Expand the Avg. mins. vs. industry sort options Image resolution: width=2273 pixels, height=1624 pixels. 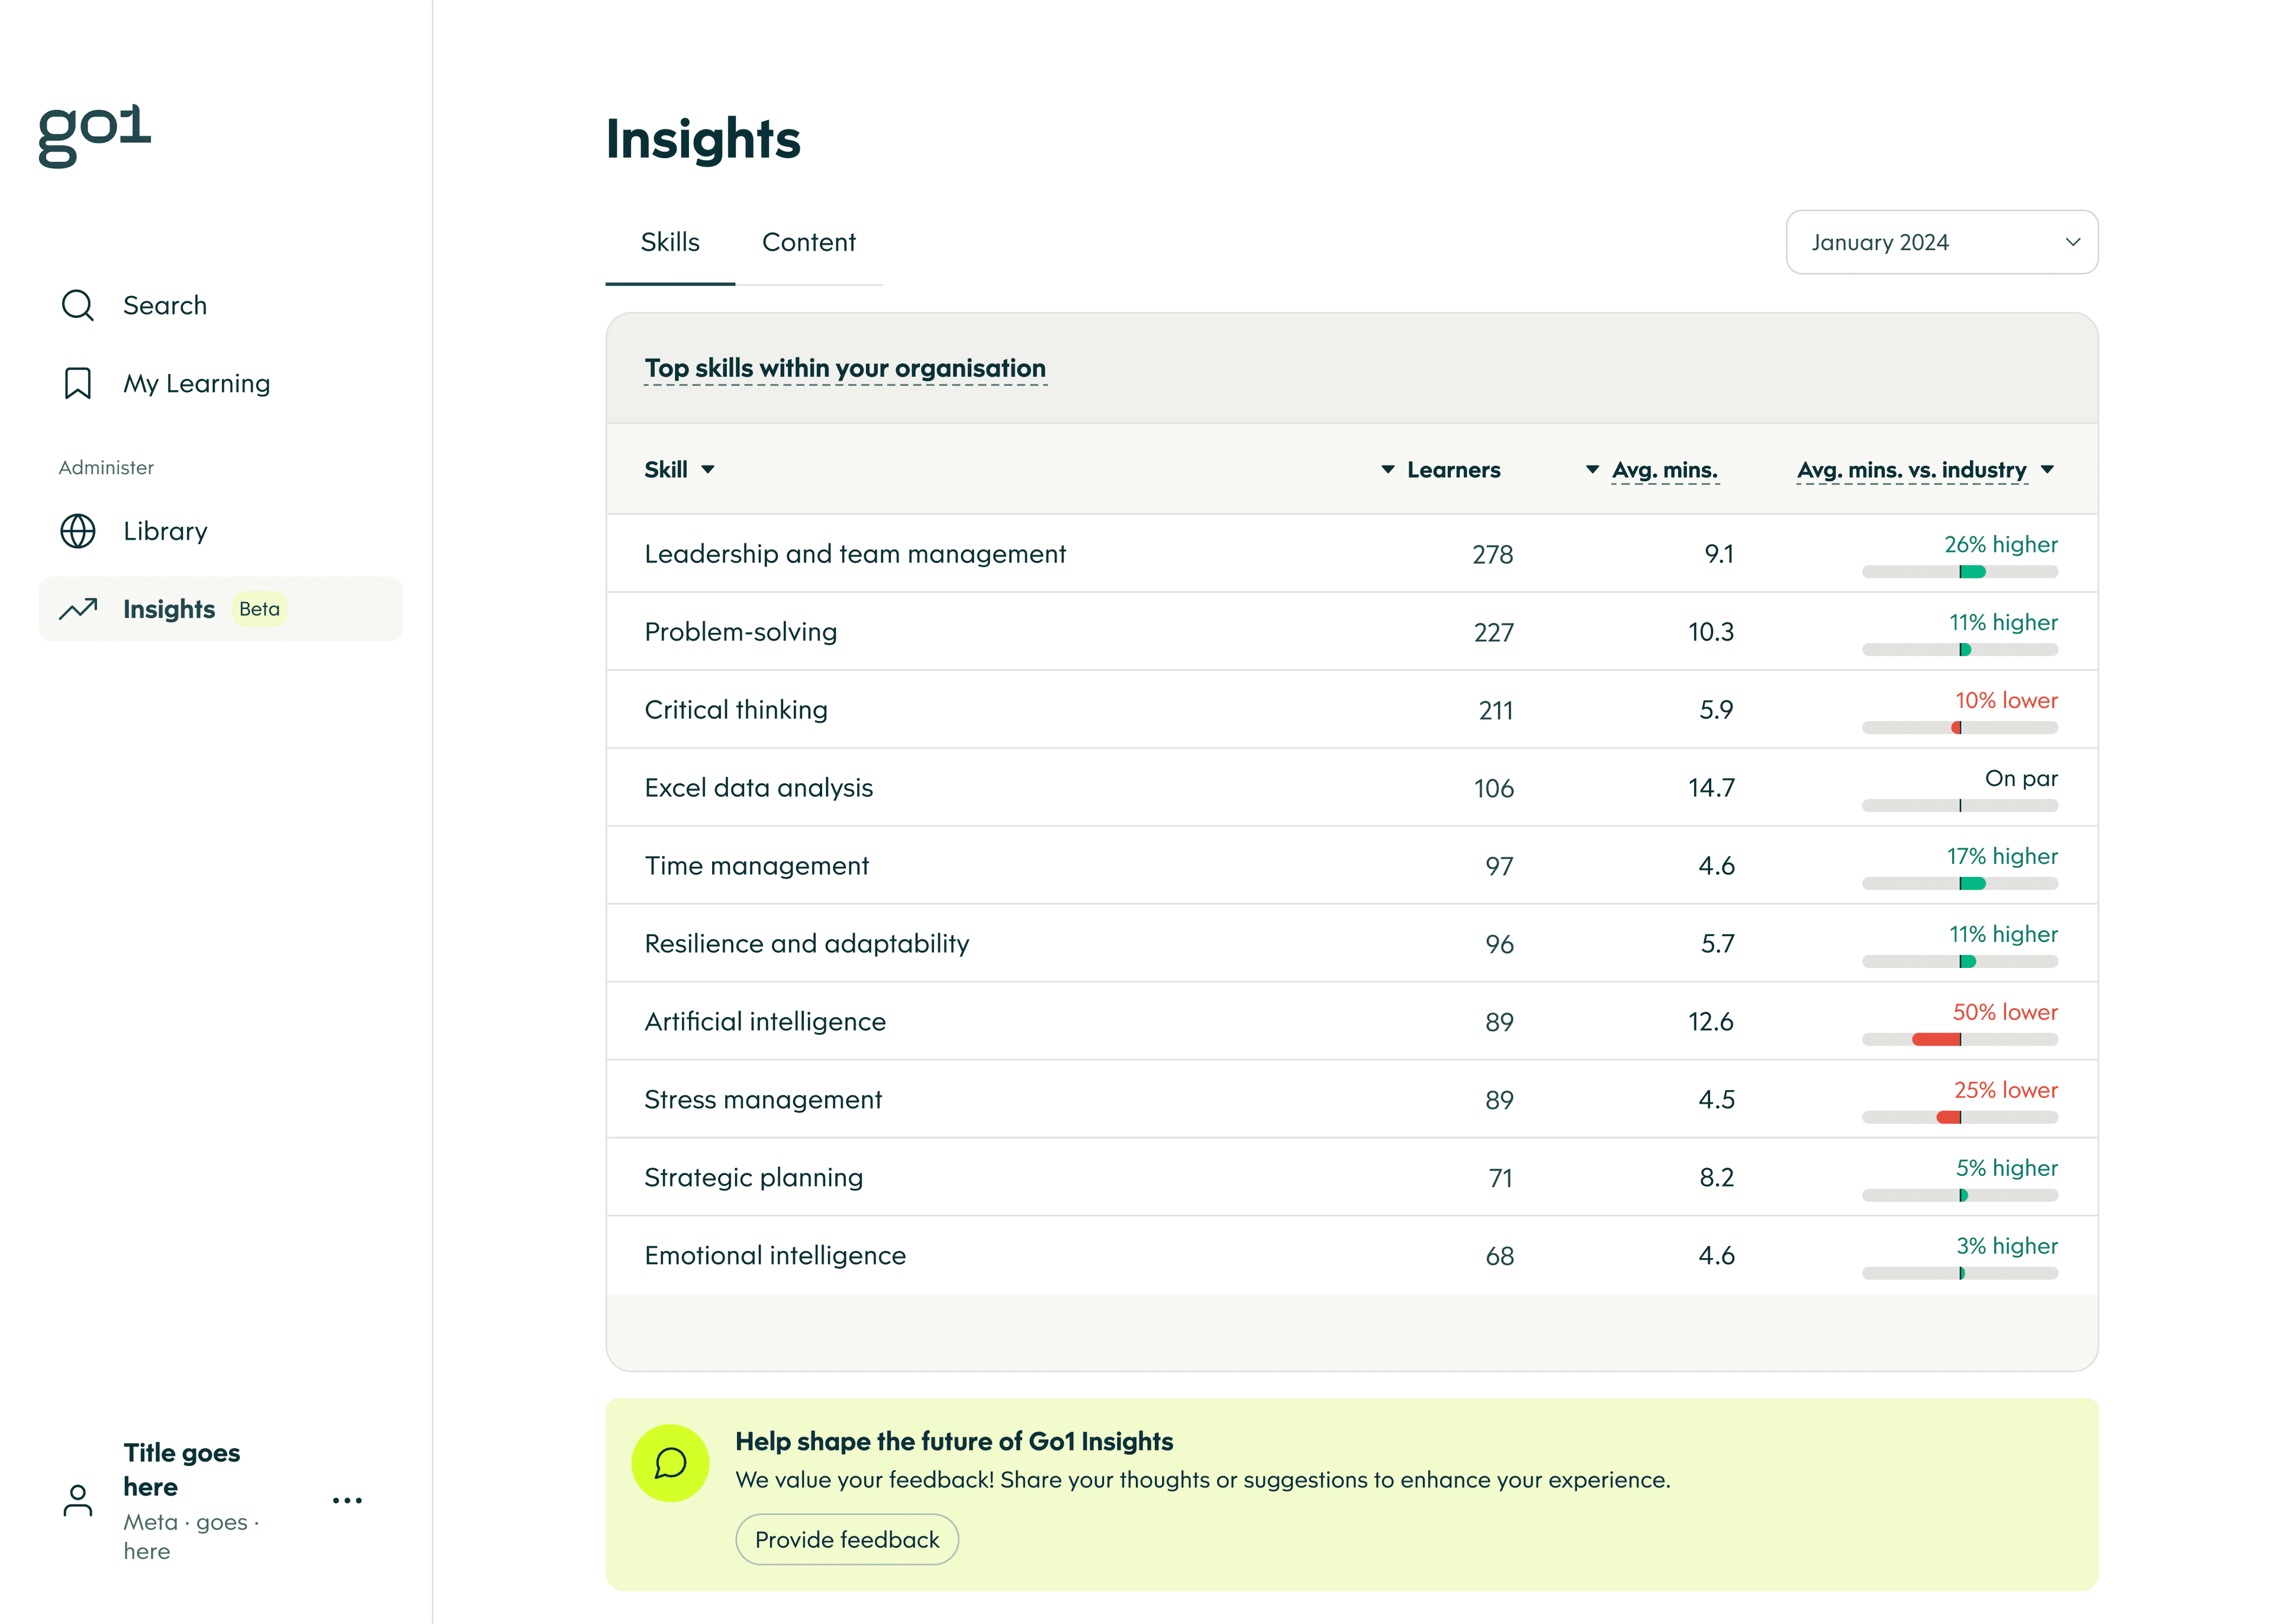pos(2047,469)
